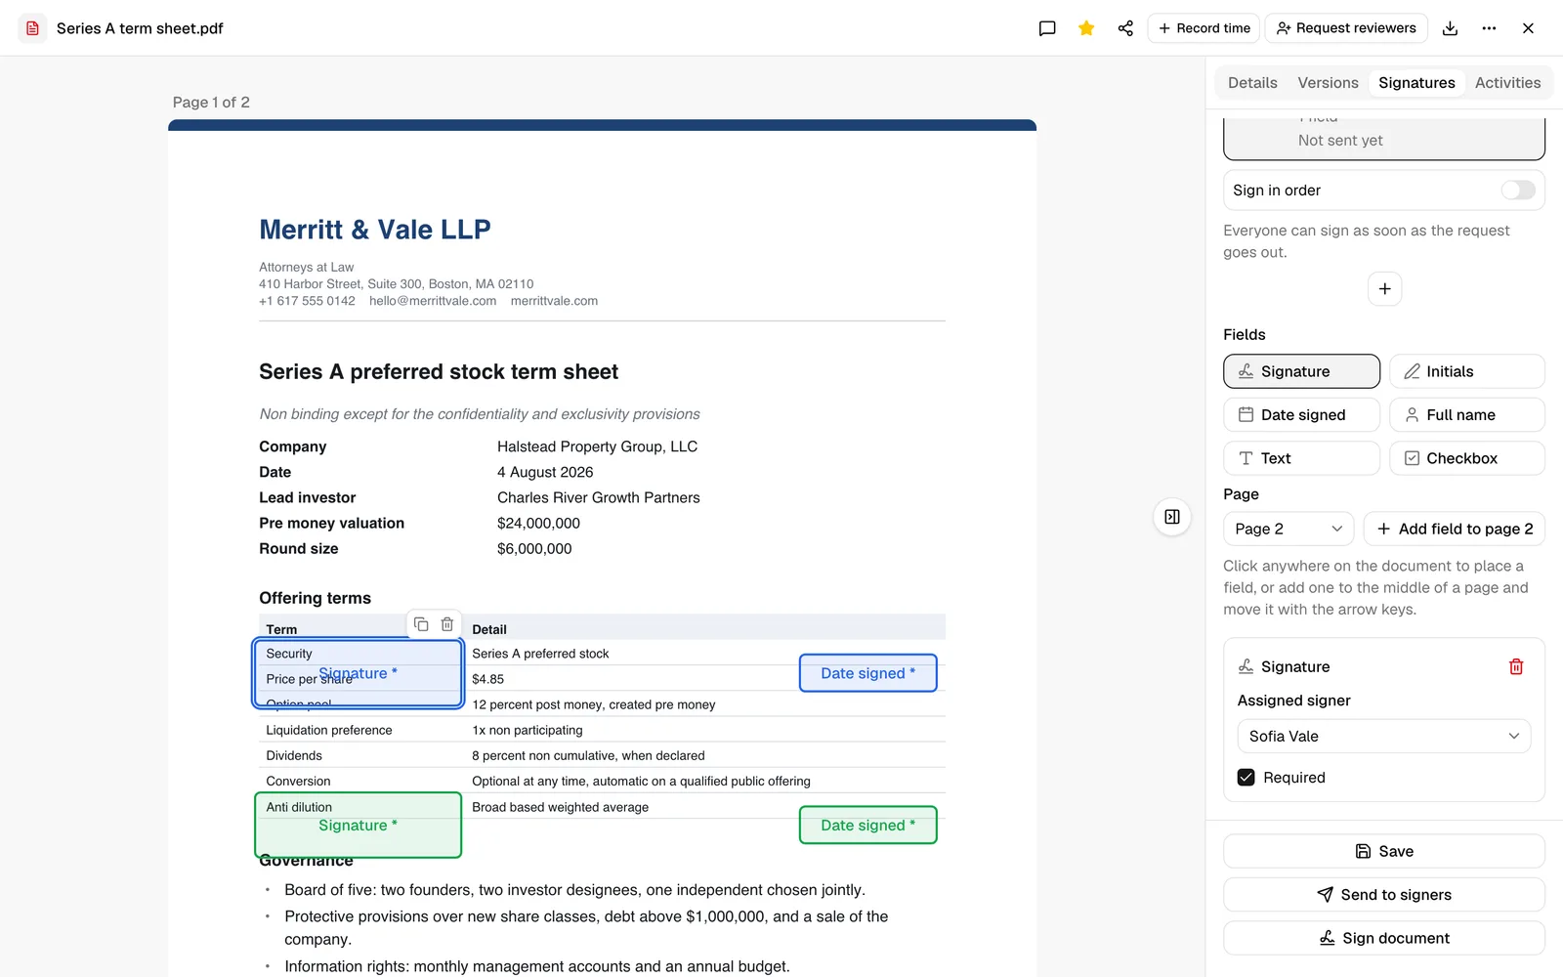Click the Halstead Property Group, LLC value
This screenshot has height=977, width=1563.
[x=597, y=446]
